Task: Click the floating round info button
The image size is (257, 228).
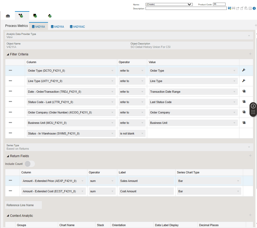Action: point(253,106)
